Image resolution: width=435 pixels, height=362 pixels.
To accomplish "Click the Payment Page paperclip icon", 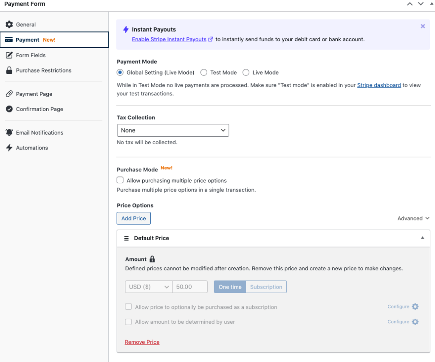I will click(9, 94).
